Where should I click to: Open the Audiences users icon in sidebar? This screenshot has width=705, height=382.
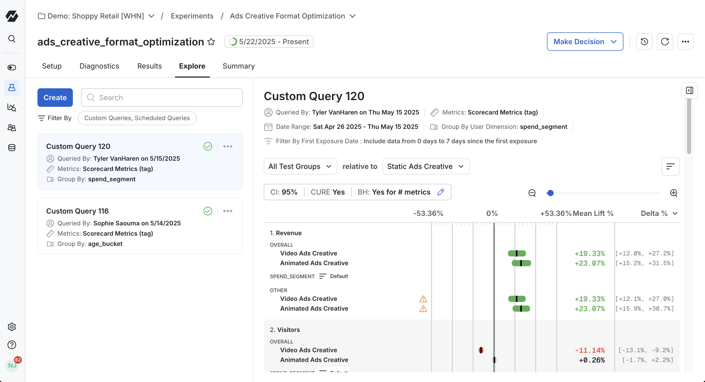tap(12, 128)
